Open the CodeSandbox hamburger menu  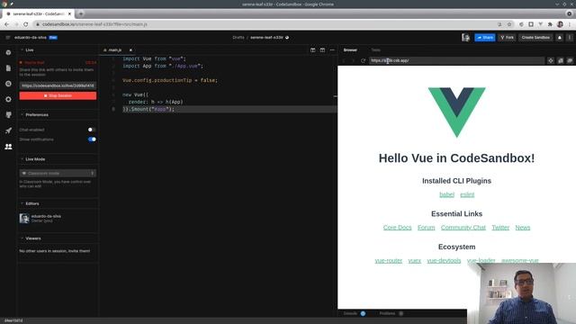point(8,38)
